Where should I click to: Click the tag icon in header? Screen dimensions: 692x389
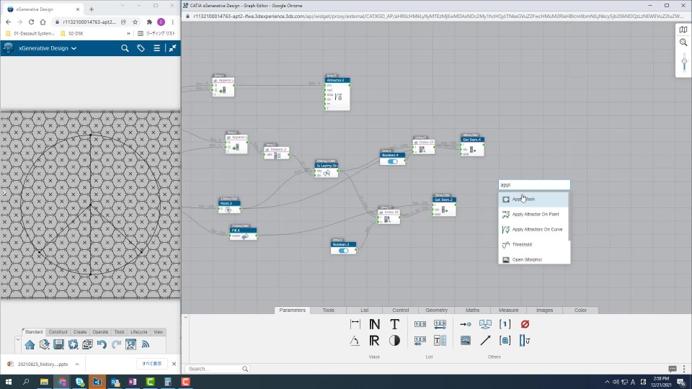(x=141, y=48)
